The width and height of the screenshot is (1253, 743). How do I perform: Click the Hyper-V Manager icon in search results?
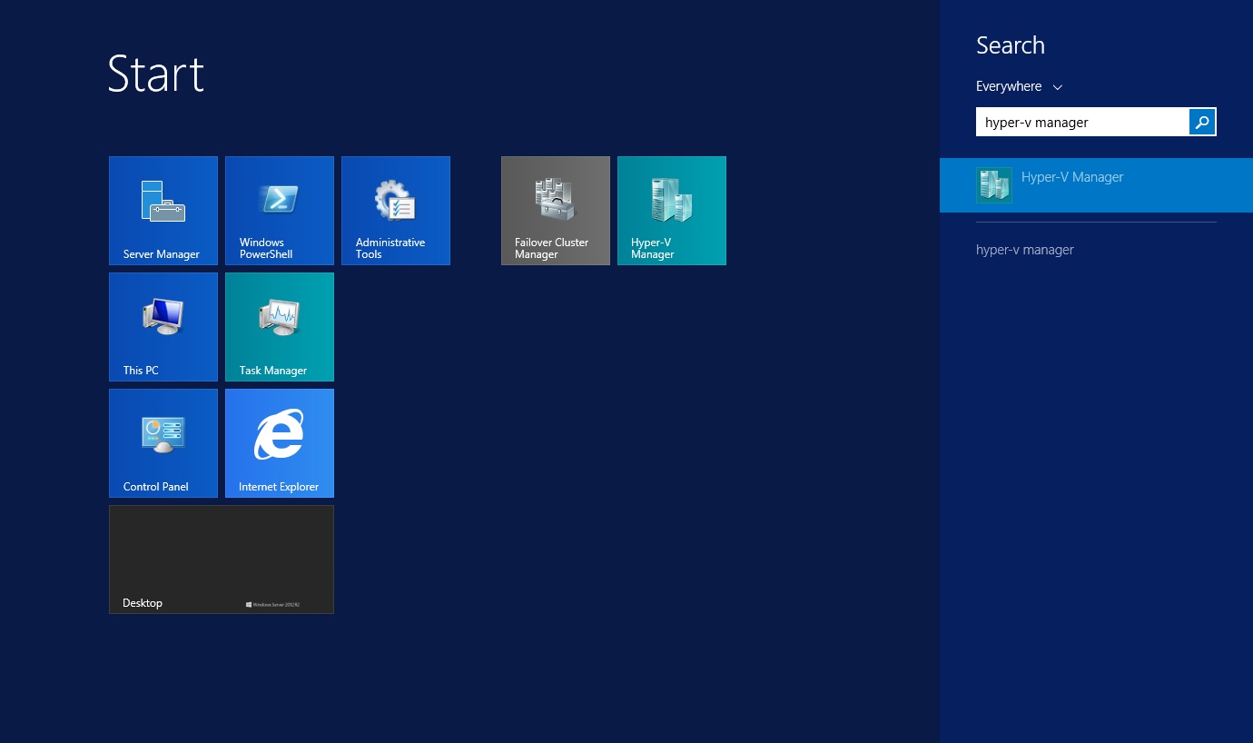(994, 184)
